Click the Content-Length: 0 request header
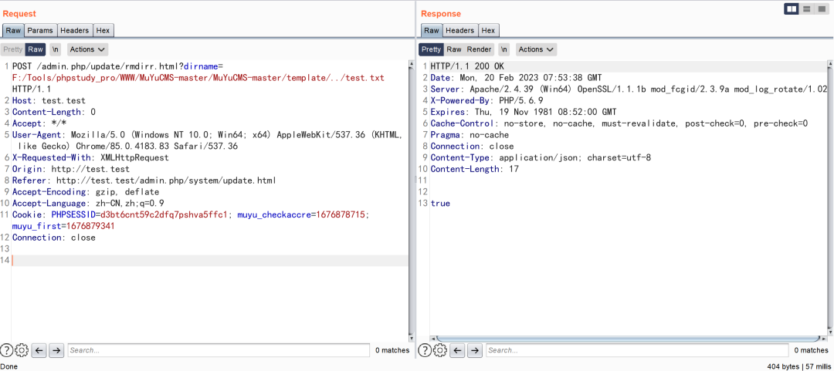The width and height of the screenshot is (834, 371). (54, 112)
